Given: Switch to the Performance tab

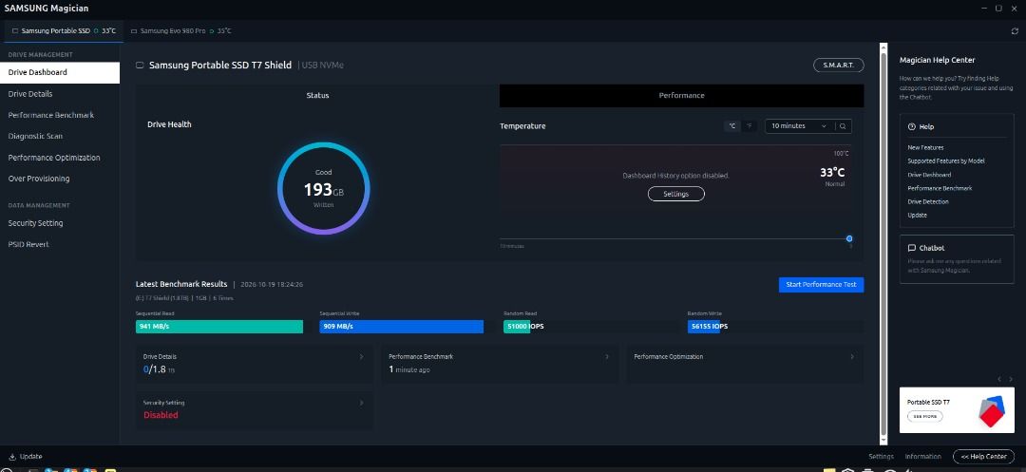Looking at the screenshot, I should 681,96.
